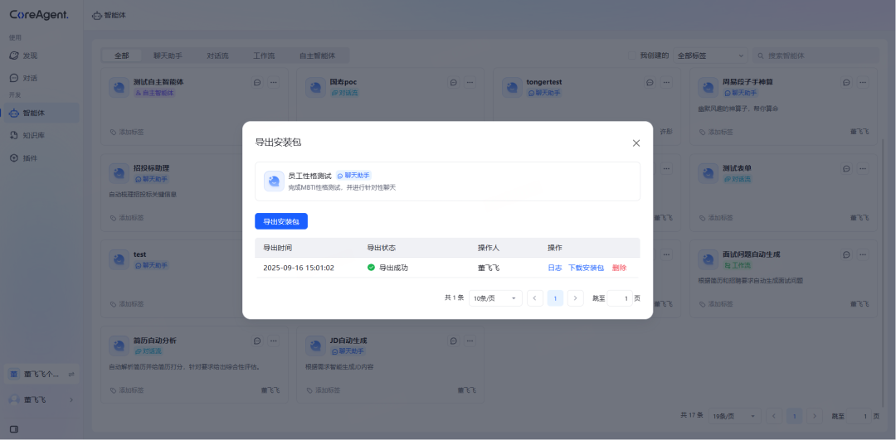
Task: Open chat for 面试问题自动生成 card
Action: [x=846, y=254]
